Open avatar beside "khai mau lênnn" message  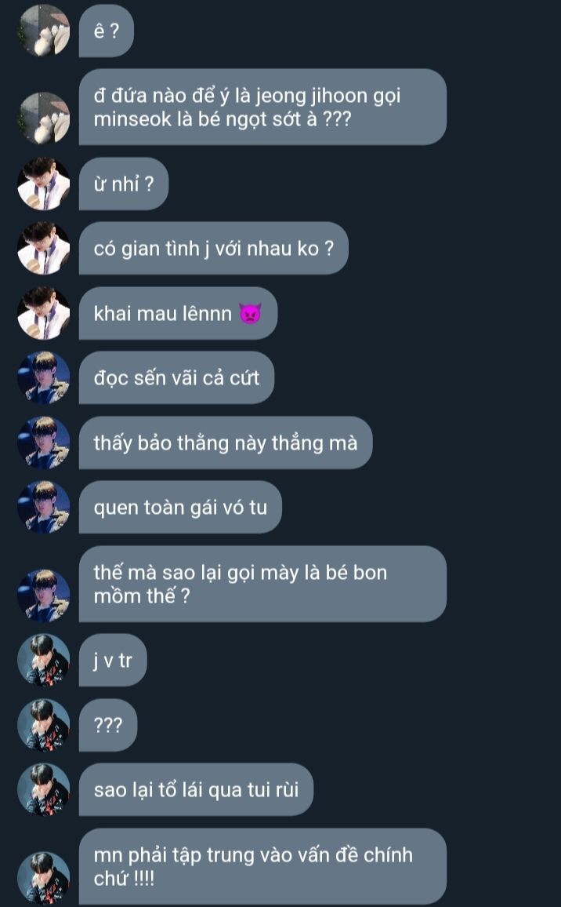(44, 313)
